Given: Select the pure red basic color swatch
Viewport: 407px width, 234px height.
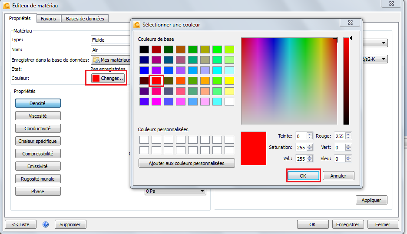Looking at the screenshot, I should coord(156,81).
